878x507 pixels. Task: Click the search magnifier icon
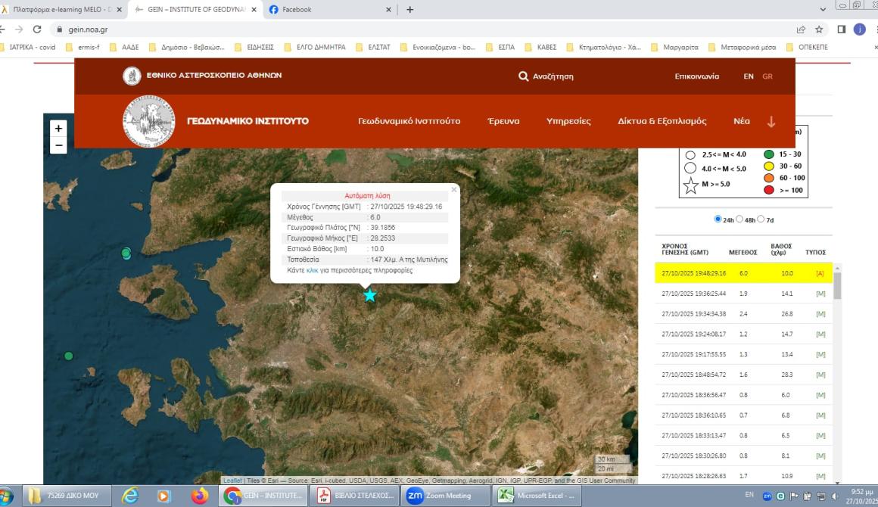523,76
